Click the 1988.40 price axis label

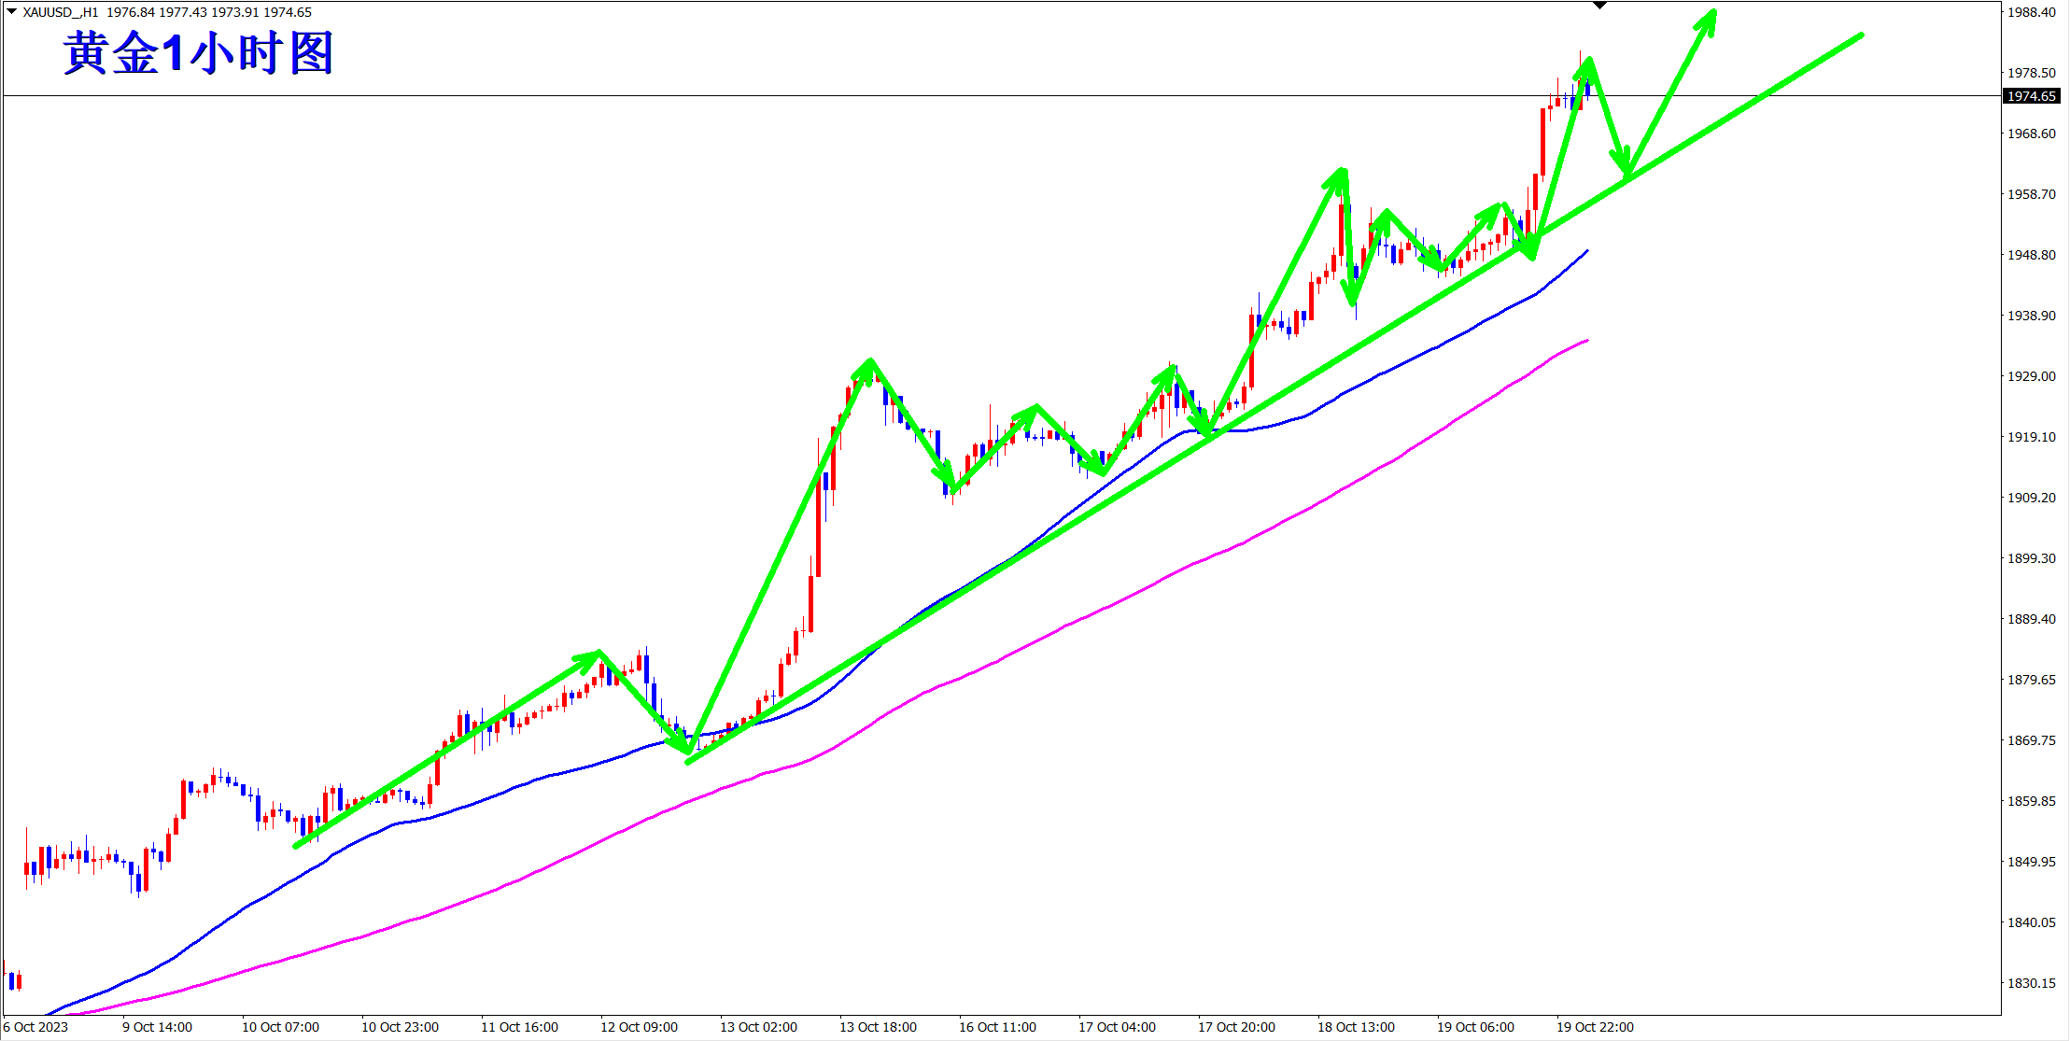pos(2031,12)
